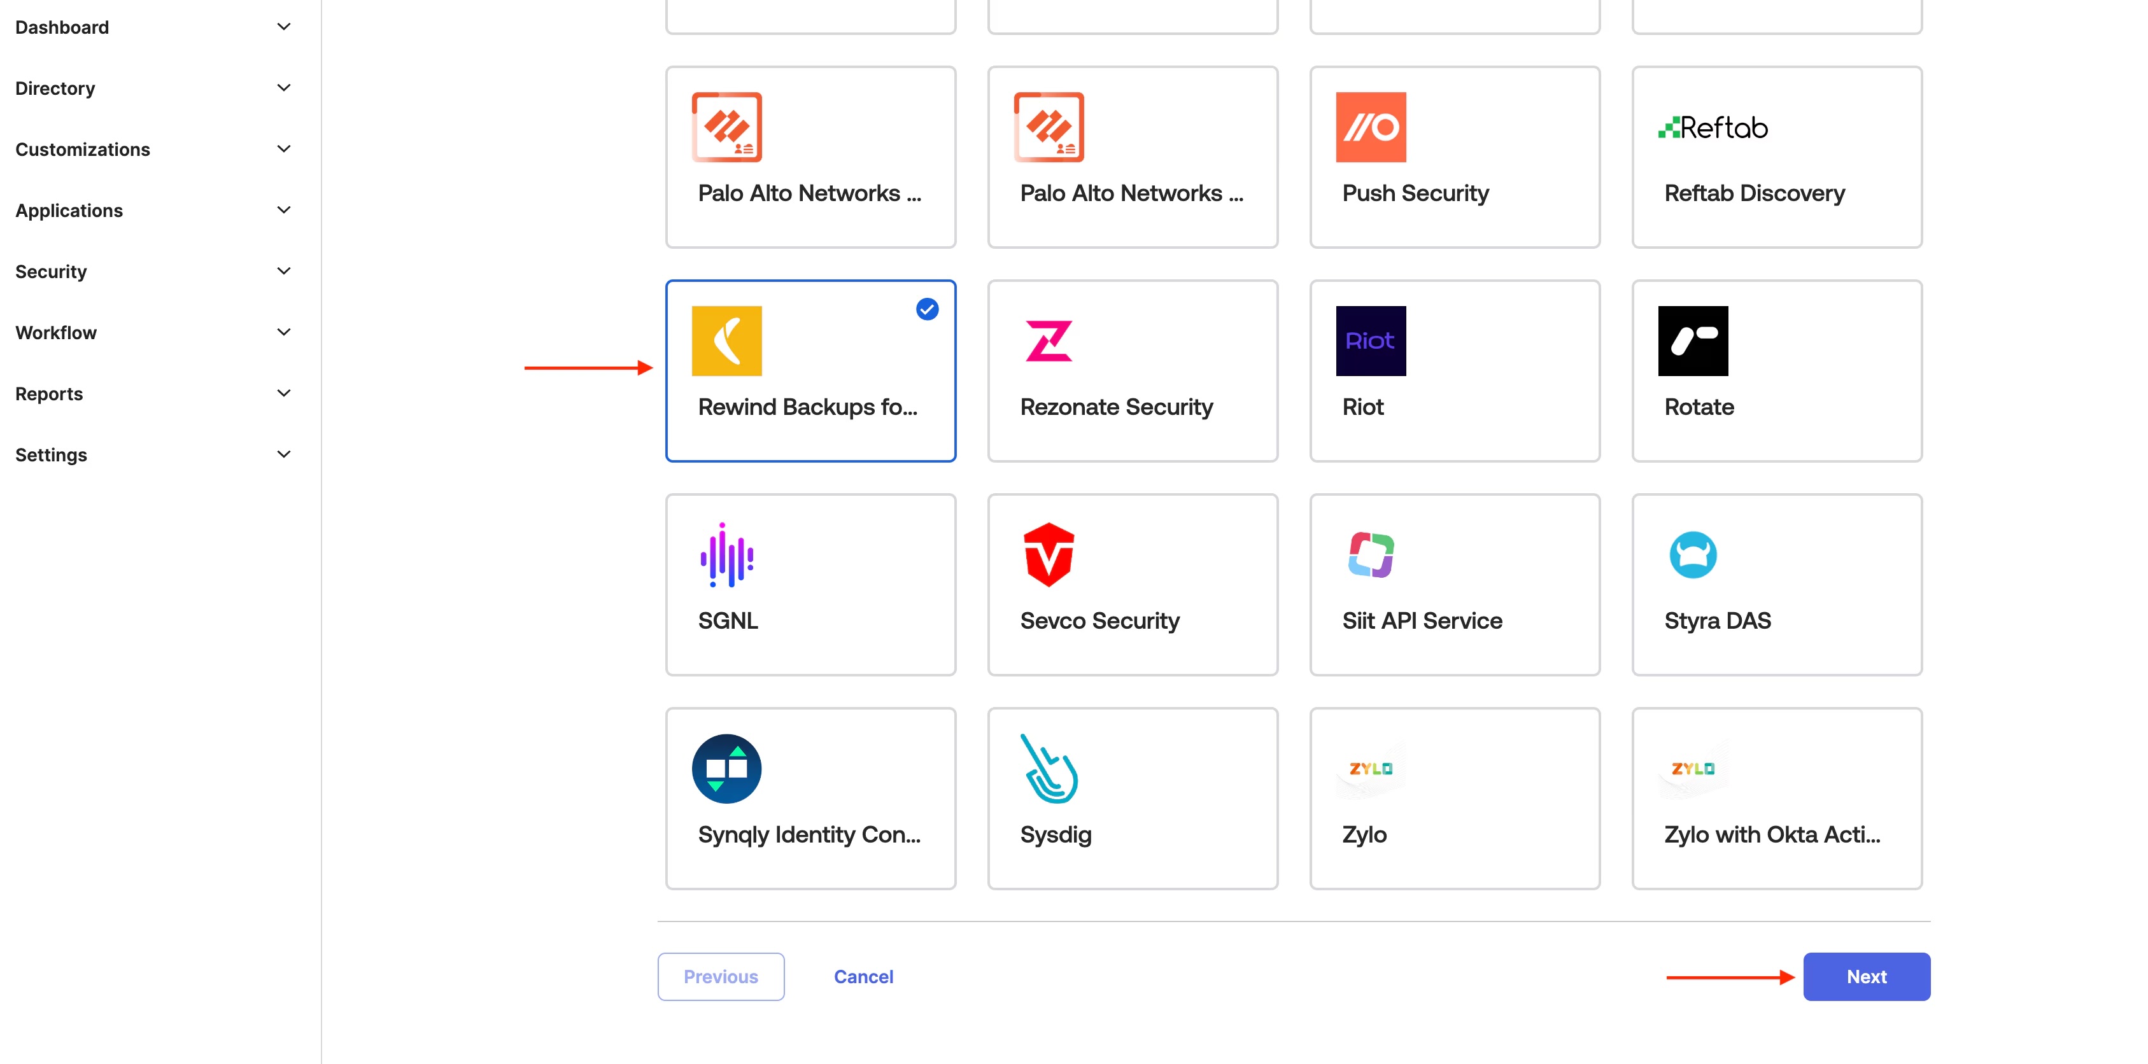Viewport: 2148px width, 1064px height.
Task: Open the Dashboard menu item
Action: tap(62, 27)
